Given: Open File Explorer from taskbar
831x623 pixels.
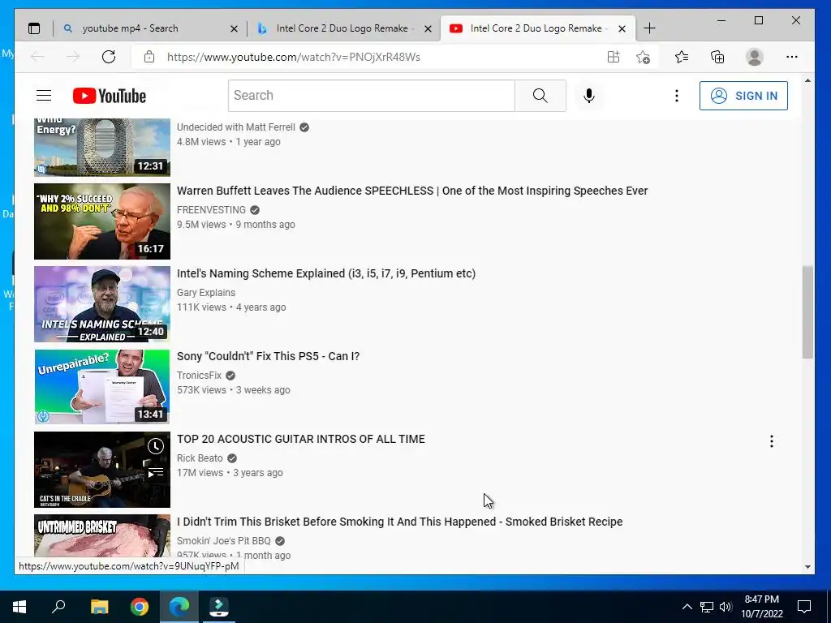Looking at the screenshot, I should [x=99, y=606].
